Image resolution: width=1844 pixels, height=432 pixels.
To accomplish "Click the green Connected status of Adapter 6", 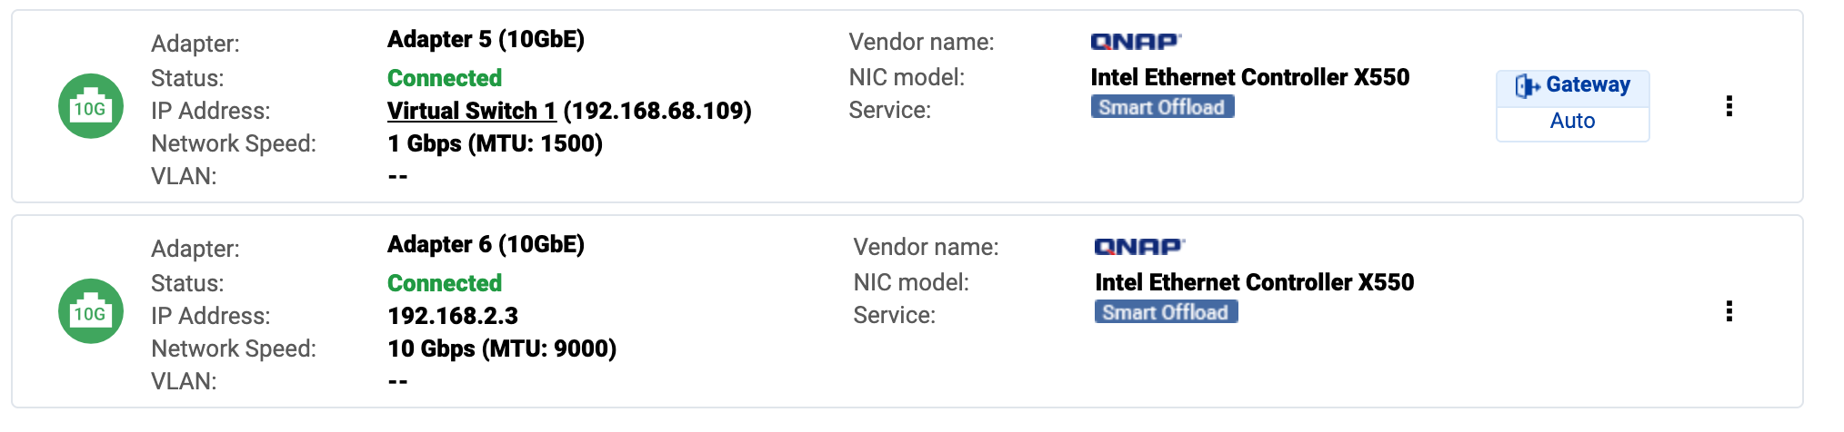I will [x=445, y=283].
